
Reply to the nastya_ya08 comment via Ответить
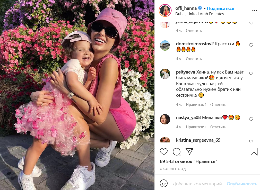(x=218, y=127)
